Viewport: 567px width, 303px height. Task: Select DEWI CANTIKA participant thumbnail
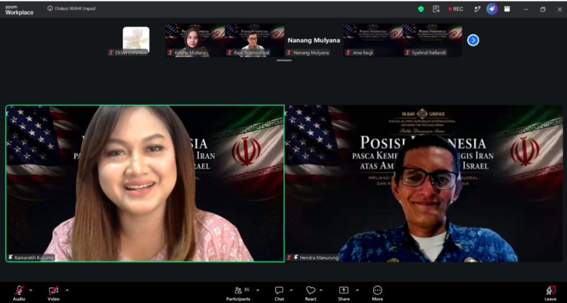coord(136,40)
